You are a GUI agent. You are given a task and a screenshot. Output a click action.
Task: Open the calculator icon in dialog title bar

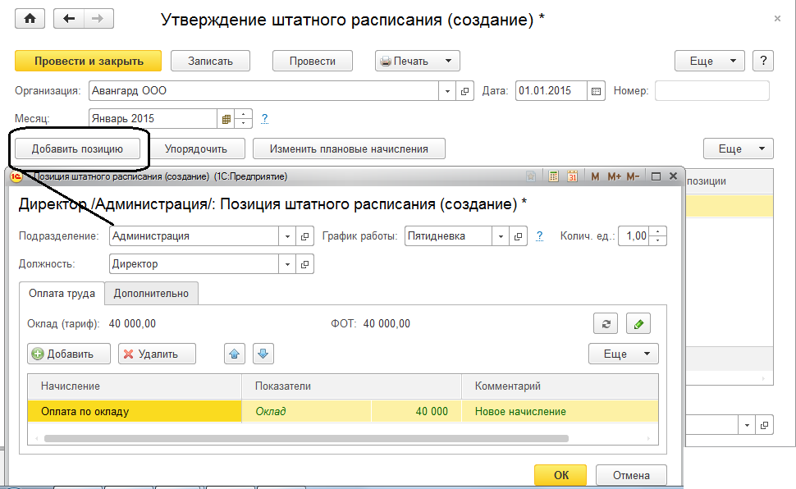click(554, 176)
